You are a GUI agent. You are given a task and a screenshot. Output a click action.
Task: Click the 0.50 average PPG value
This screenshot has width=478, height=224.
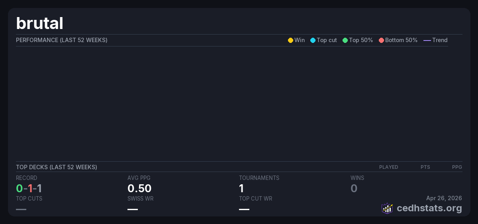pos(139,188)
